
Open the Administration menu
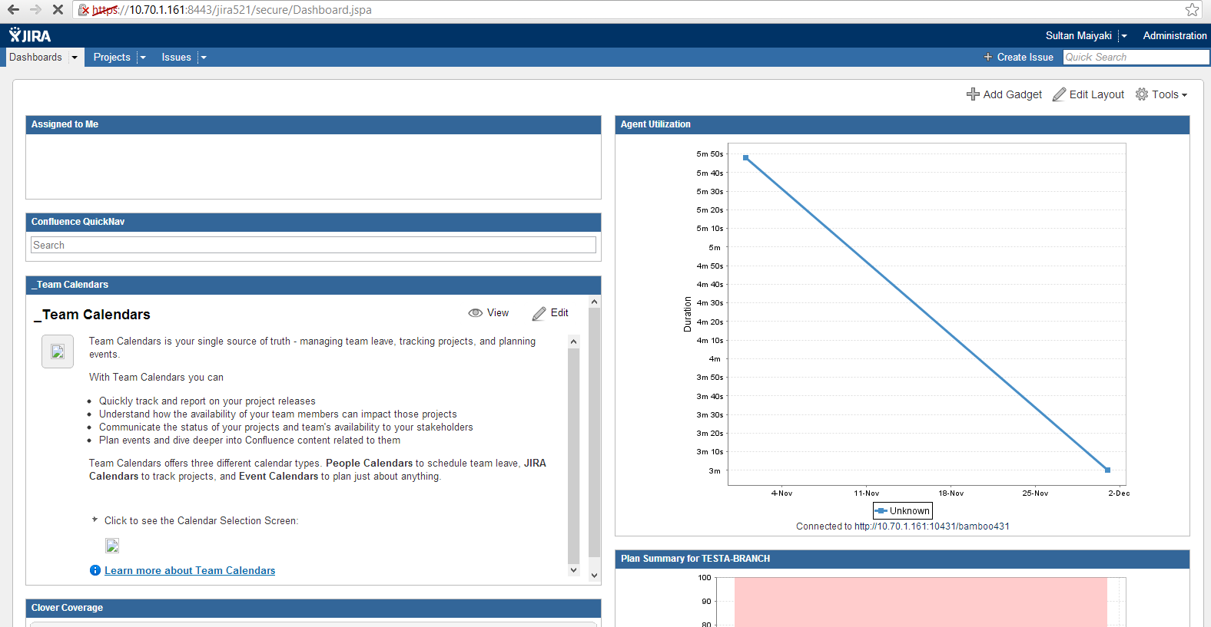(x=1175, y=35)
